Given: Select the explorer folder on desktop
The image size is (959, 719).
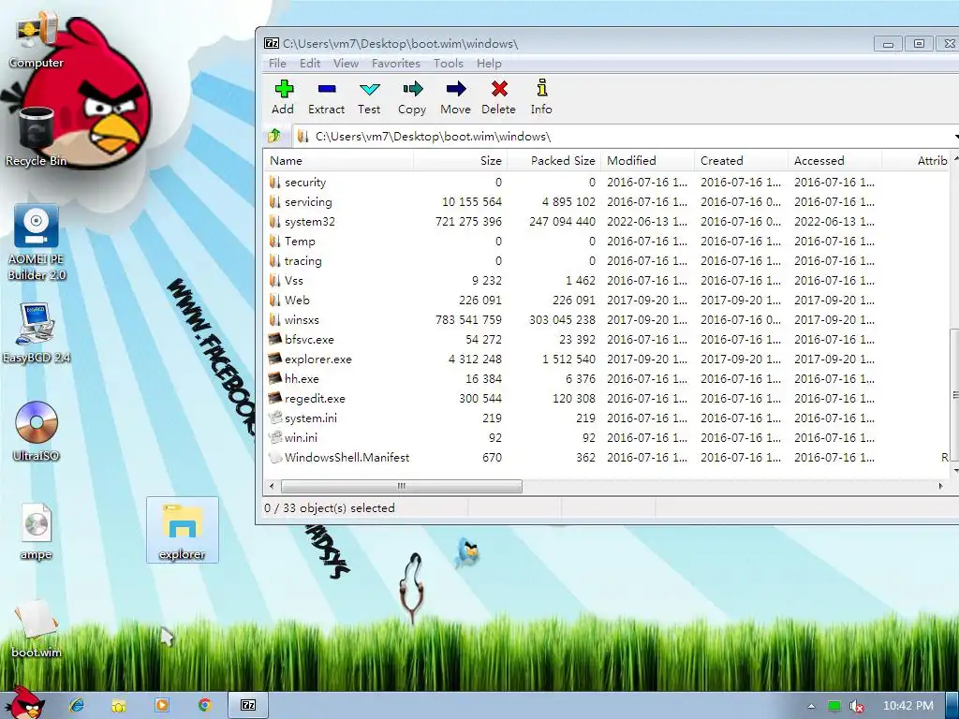Looking at the screenshot, I should click(x=183, y=530).
